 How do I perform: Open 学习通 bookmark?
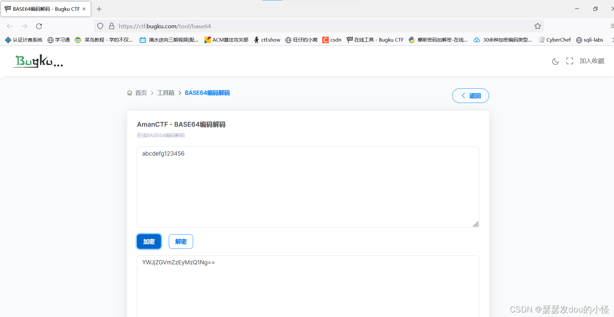(x=59, y=40)
